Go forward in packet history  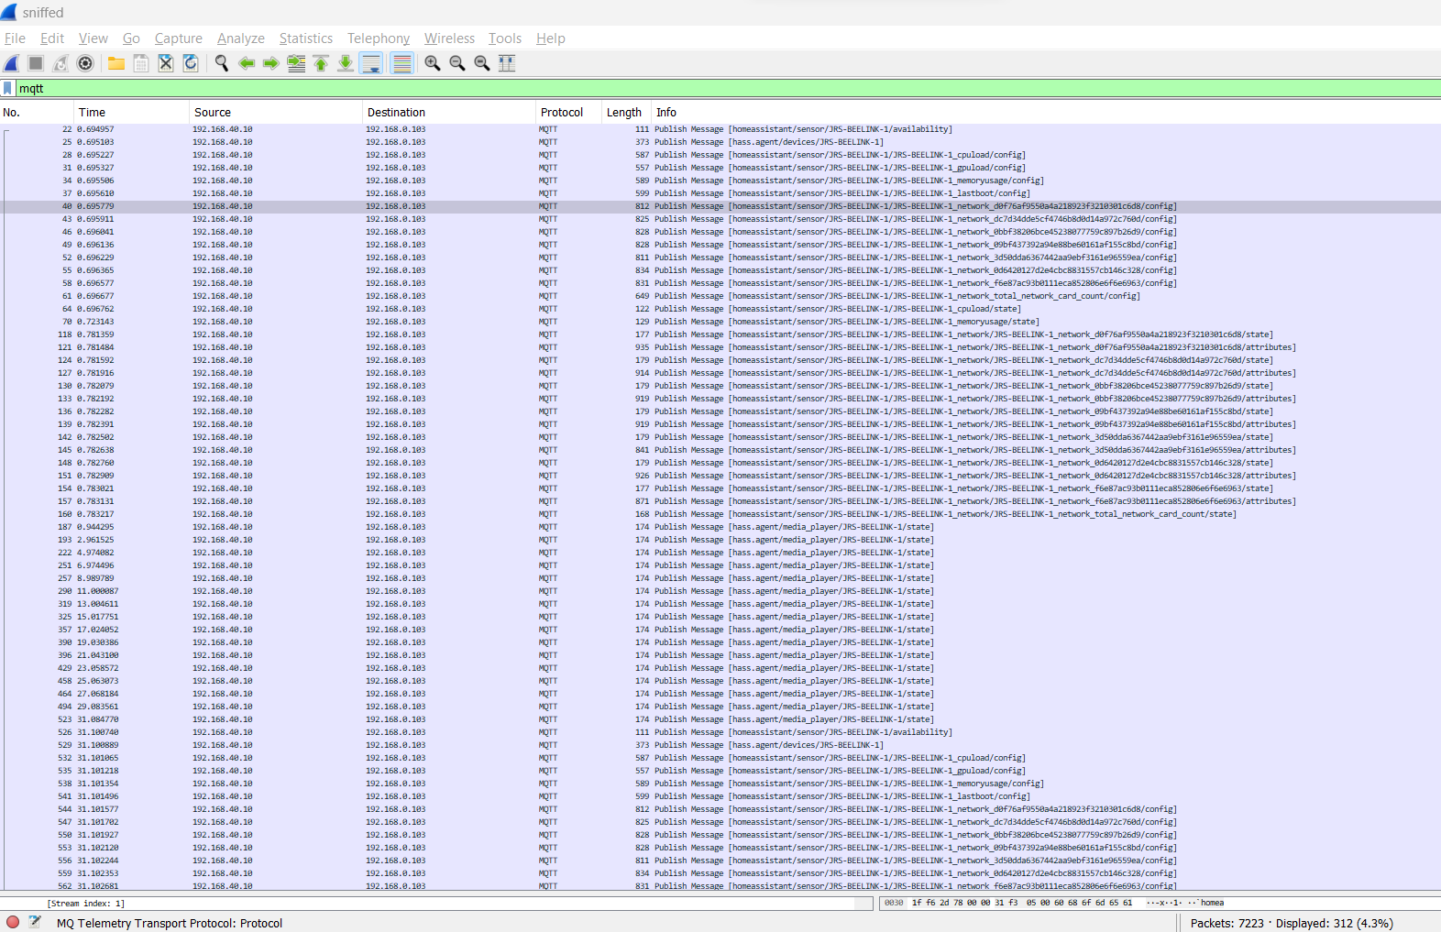[271, 63]
